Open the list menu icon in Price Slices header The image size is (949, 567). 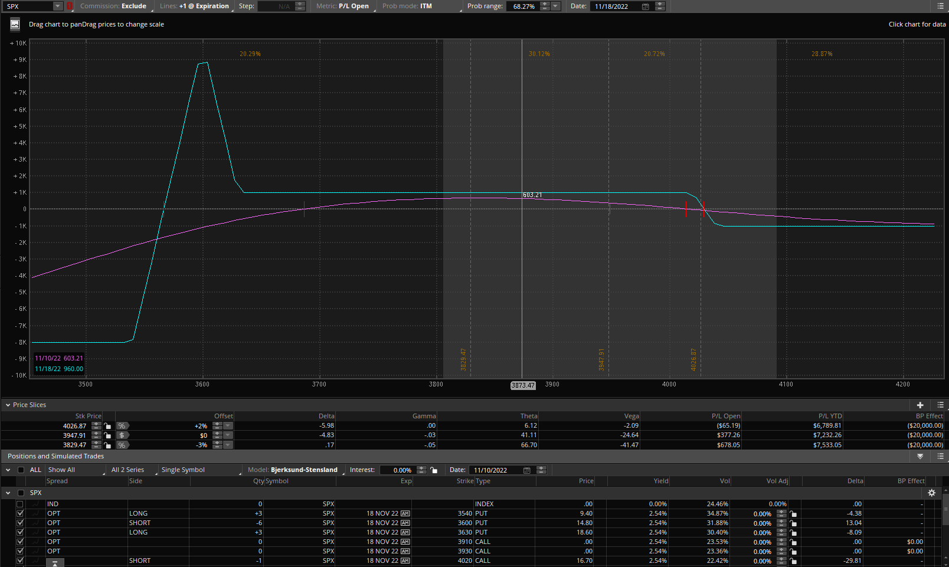pos(940,405)
